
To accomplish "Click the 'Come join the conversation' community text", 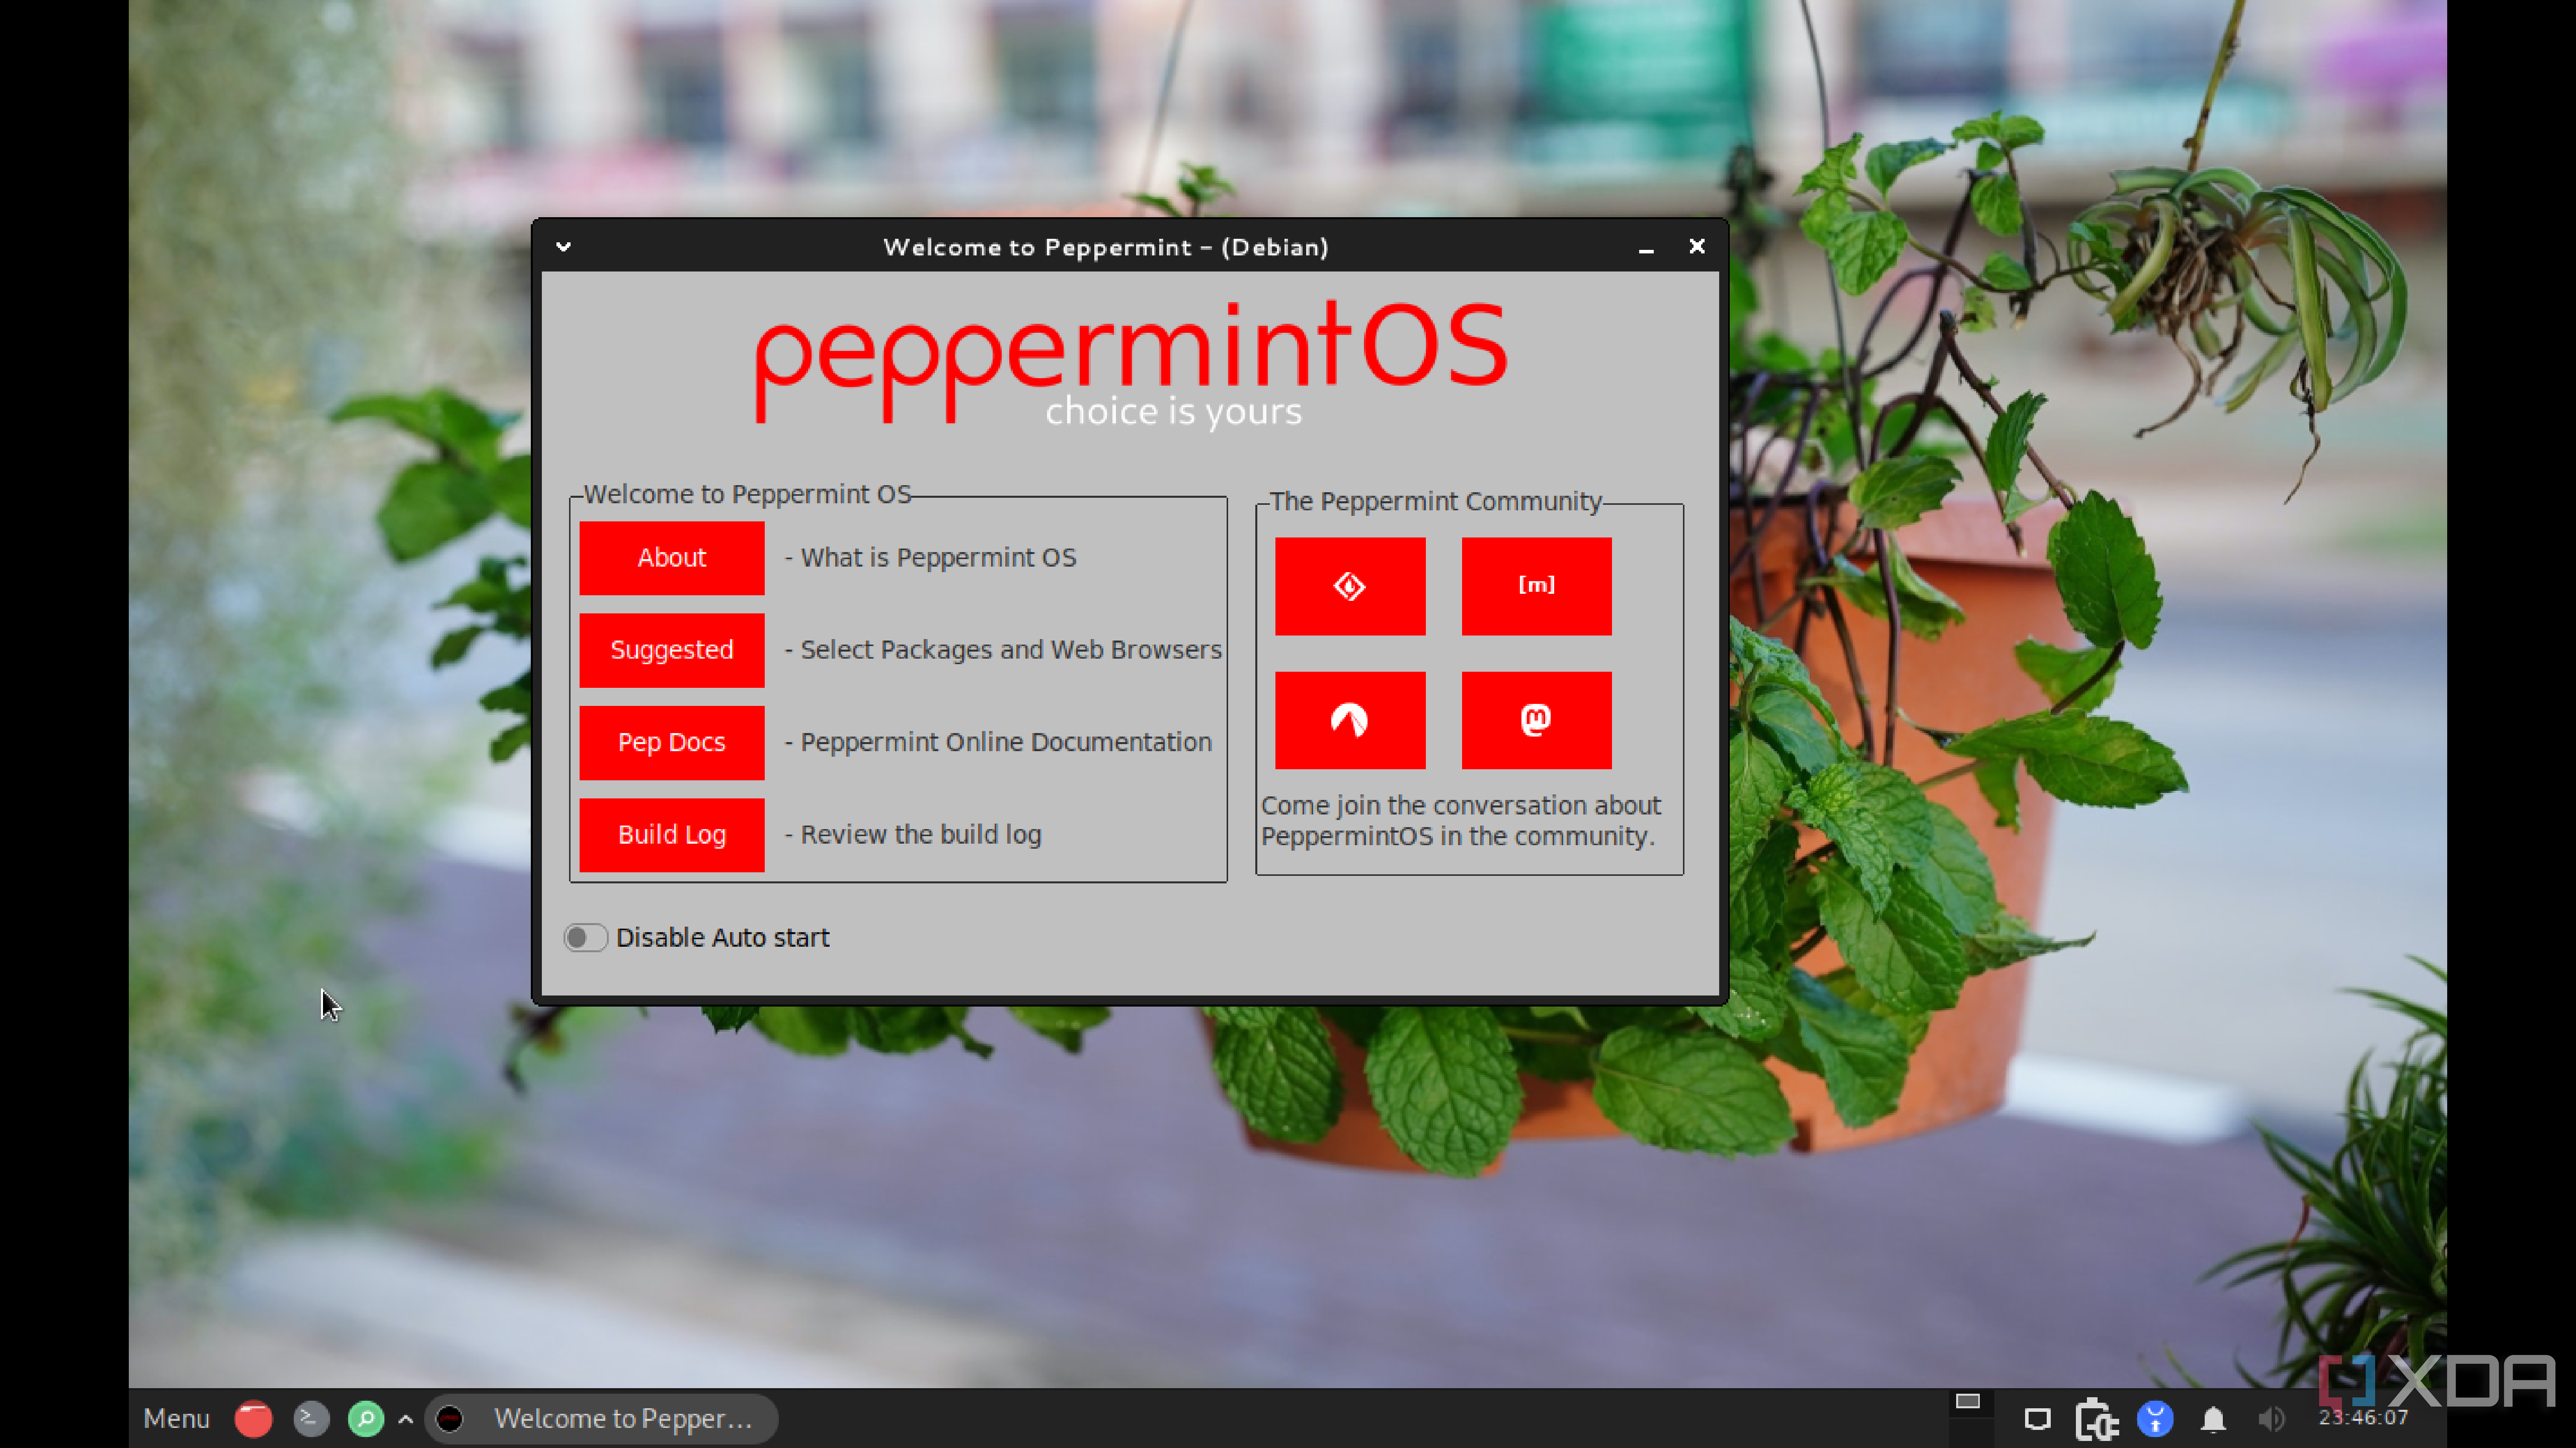I will coord(1461,821).
